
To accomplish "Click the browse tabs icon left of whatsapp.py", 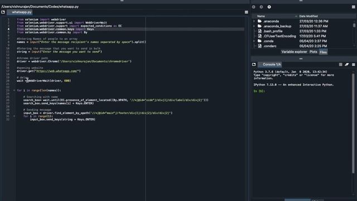I will pos(3,12).
